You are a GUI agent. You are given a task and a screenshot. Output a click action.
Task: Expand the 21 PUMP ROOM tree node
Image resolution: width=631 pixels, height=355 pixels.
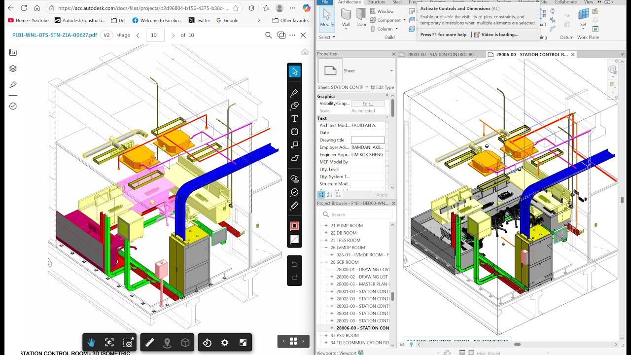click(x=326, y=225)
